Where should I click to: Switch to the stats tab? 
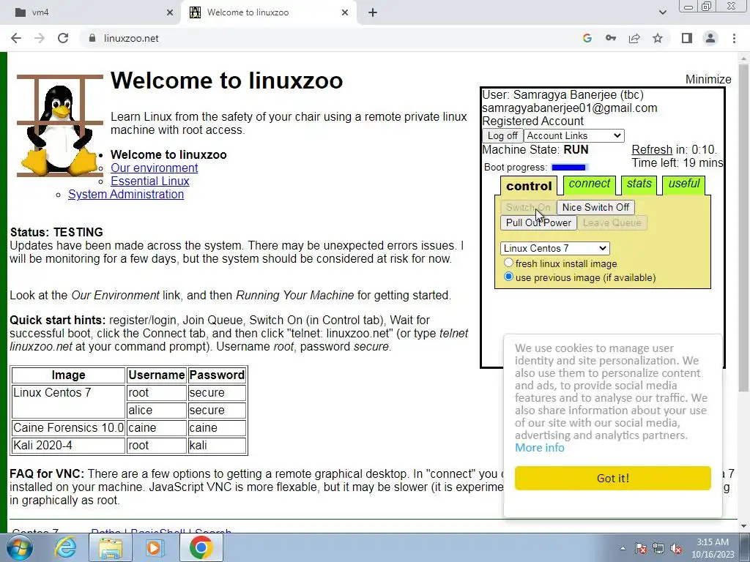click(639, 184)
